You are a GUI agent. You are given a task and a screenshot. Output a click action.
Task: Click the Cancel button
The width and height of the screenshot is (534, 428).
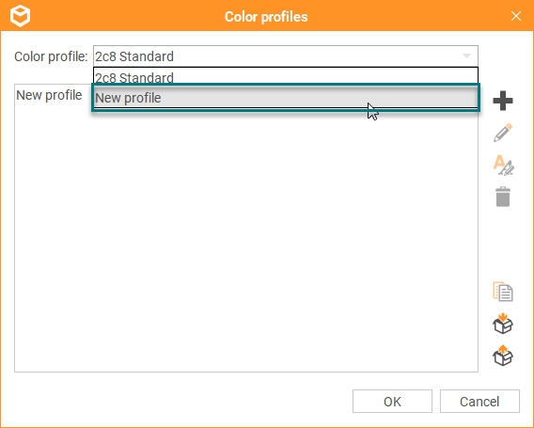tap(479, 402)
